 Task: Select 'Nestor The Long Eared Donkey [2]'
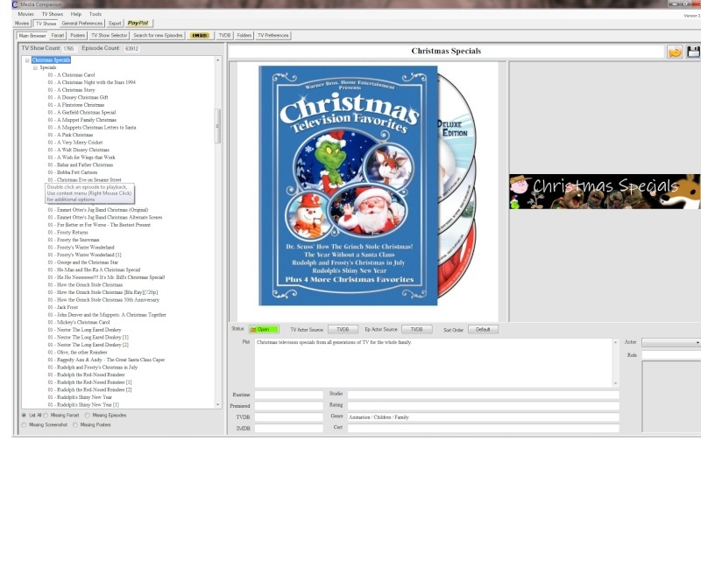pos(89,345)
